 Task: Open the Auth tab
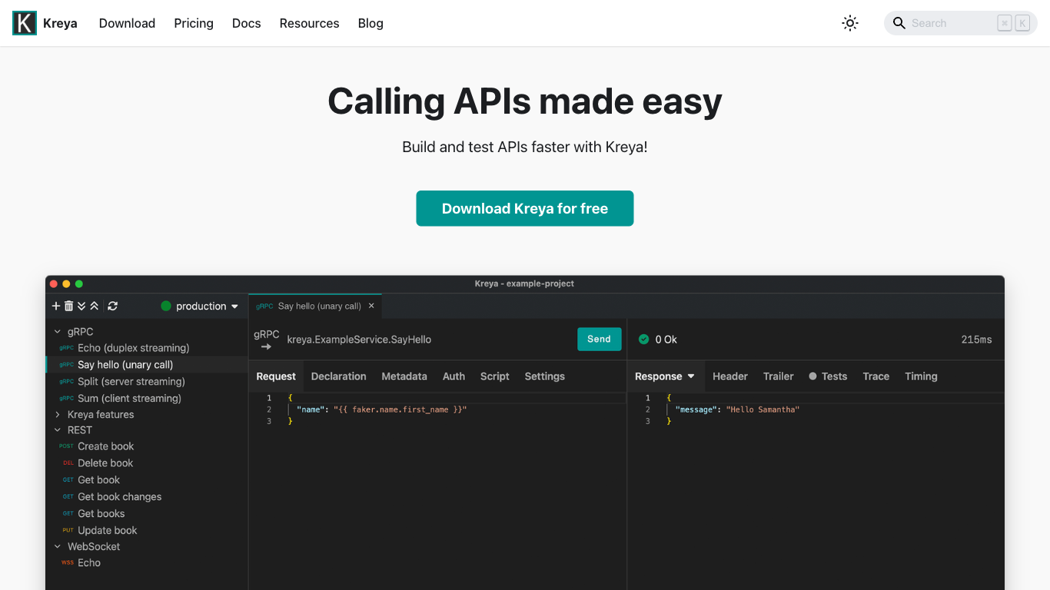(x=454, y=376)
